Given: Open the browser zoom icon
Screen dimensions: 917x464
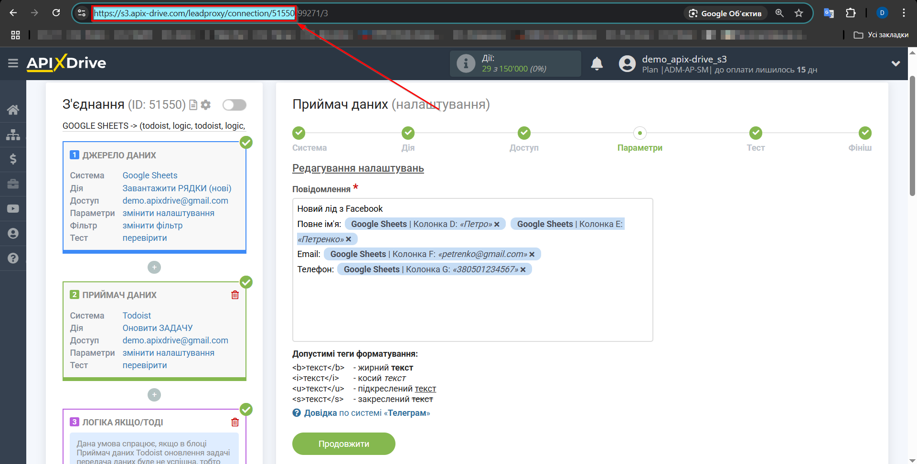Looking at the screenshot, I should [779, 13].
